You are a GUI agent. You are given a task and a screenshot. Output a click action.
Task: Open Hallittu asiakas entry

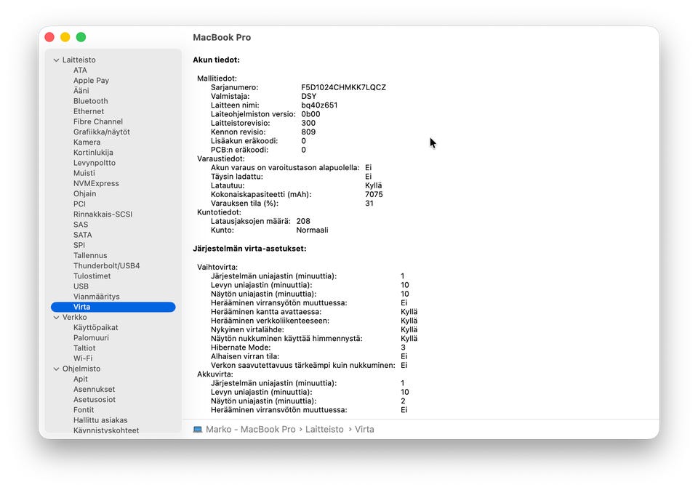coord(100,419)
